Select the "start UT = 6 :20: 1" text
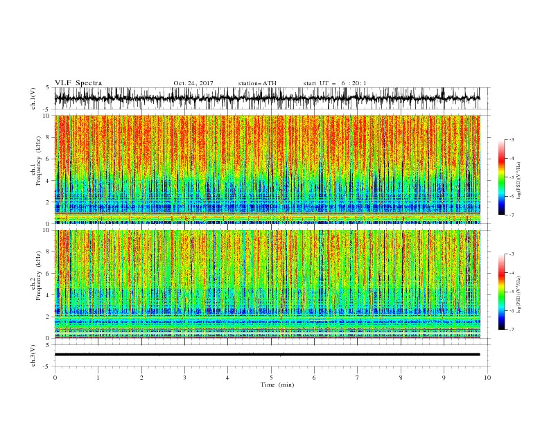The width and height of the screenshot is (549, 424). point(335,83)
